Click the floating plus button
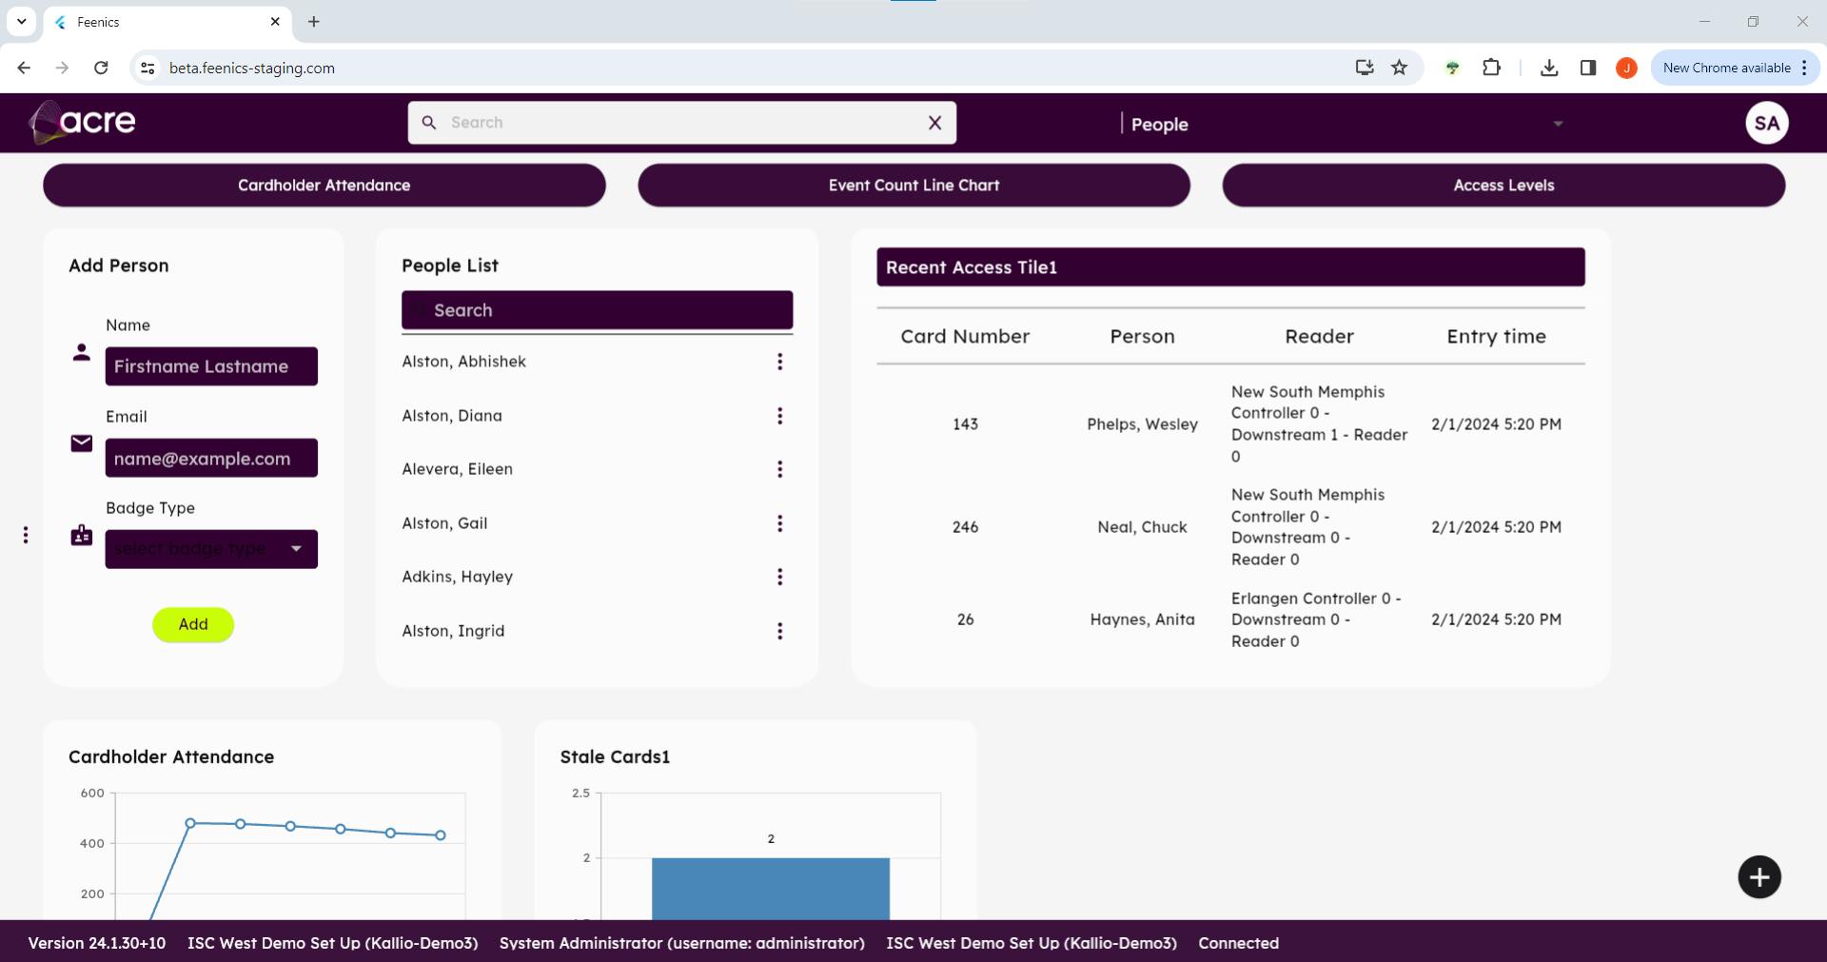Image resolution: width=1827 pixels, height=962 pixels. pos(1758,876)
